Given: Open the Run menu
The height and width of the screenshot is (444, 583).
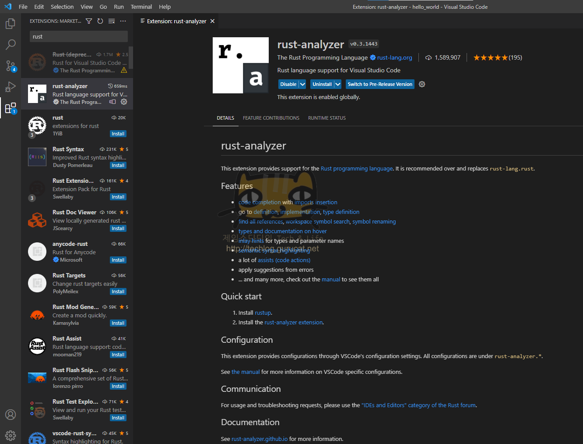Looking at the screenshot, I should [119, 7].
